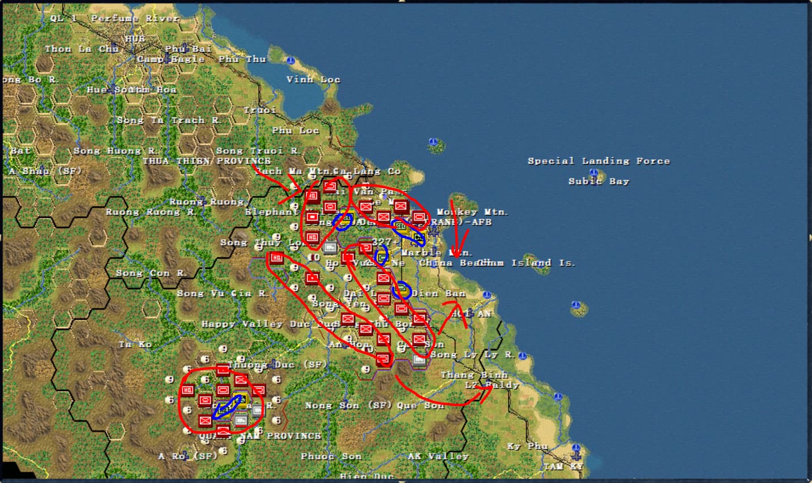Viewport: 812px width, 483px height.
Task: Click the red dot-symbol unit south of lone HQ
Action: (x=313, y=278)
